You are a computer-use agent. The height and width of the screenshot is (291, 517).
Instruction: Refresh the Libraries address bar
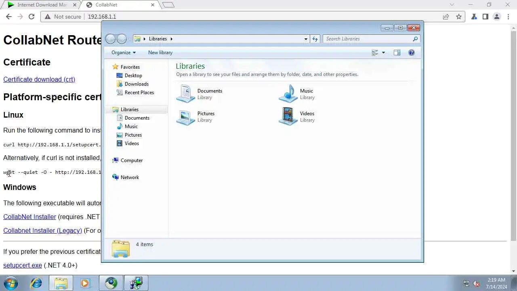[x=315, y=39]
